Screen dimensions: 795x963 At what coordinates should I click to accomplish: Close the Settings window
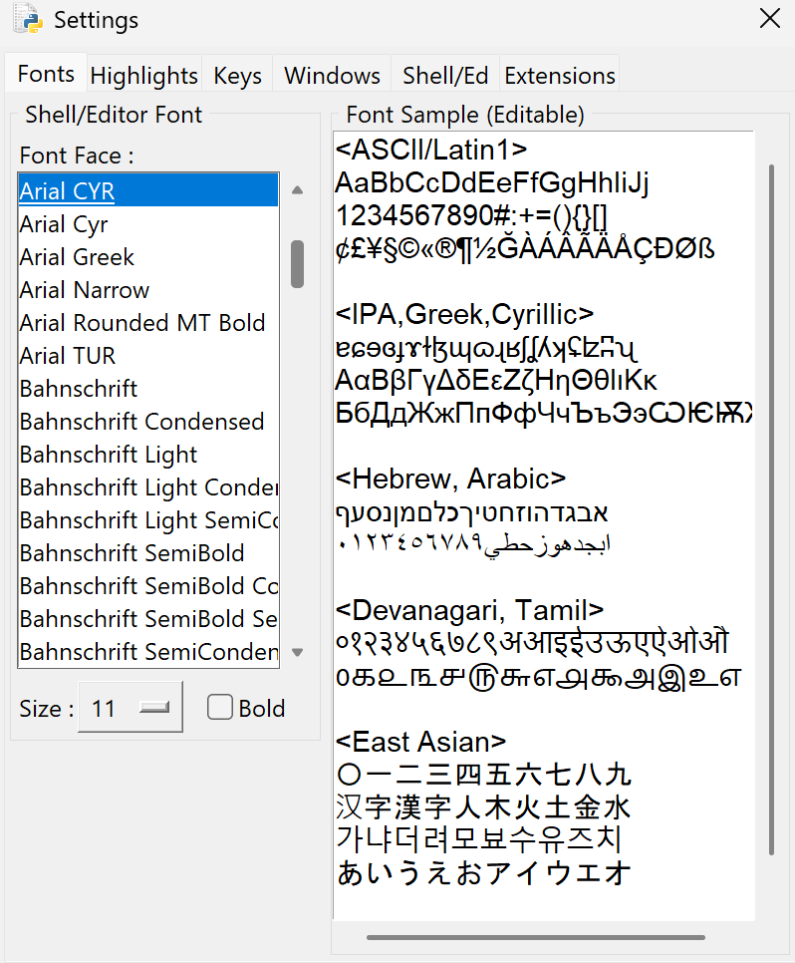(x=769, y=18)
